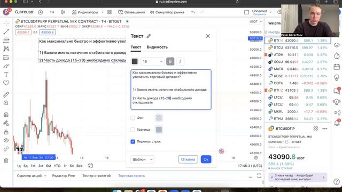
Task: Toggle italic text formatting button
Action: pyautogui.click(x=180, y=62)
